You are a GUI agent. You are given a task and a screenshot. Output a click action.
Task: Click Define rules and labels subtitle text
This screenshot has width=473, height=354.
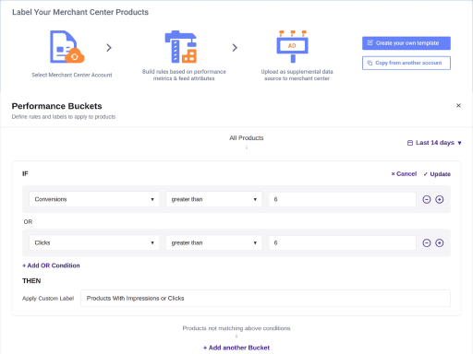(x=64, y=117)
